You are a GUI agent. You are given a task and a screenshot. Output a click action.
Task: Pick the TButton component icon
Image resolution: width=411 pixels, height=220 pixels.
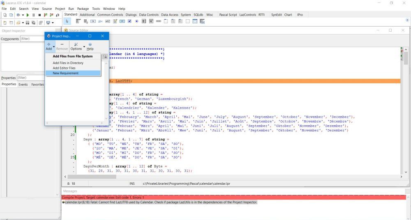point(93,21)
